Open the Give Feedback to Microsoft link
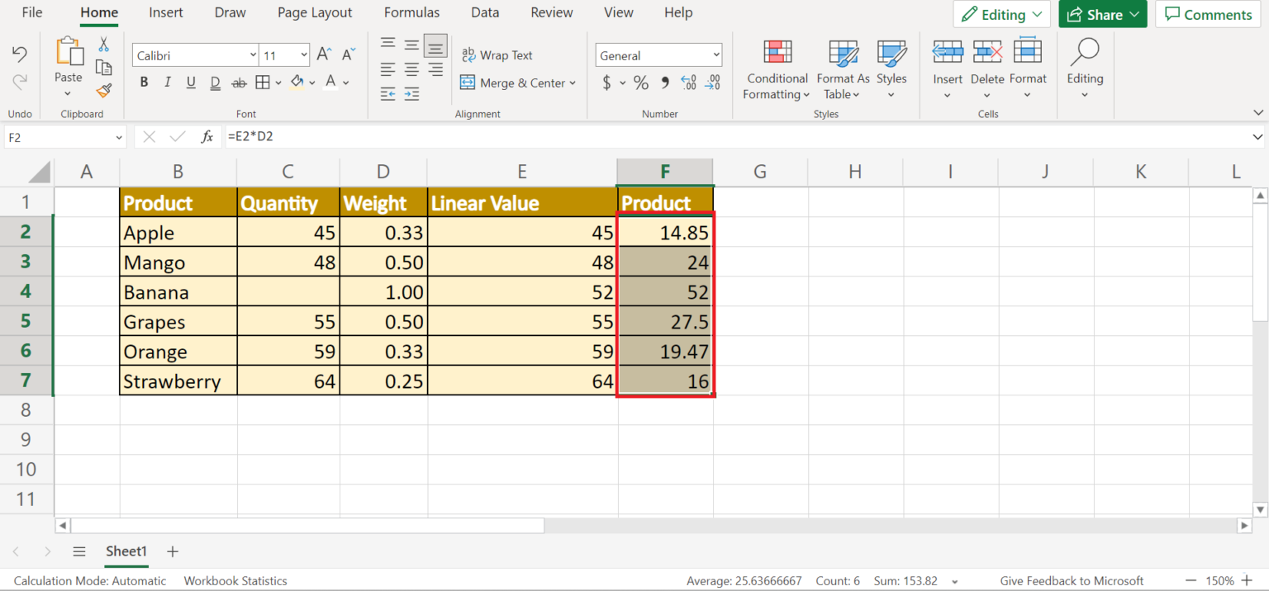The width and height of the screenshot is (1269, 591). [x=1072, y=580]
